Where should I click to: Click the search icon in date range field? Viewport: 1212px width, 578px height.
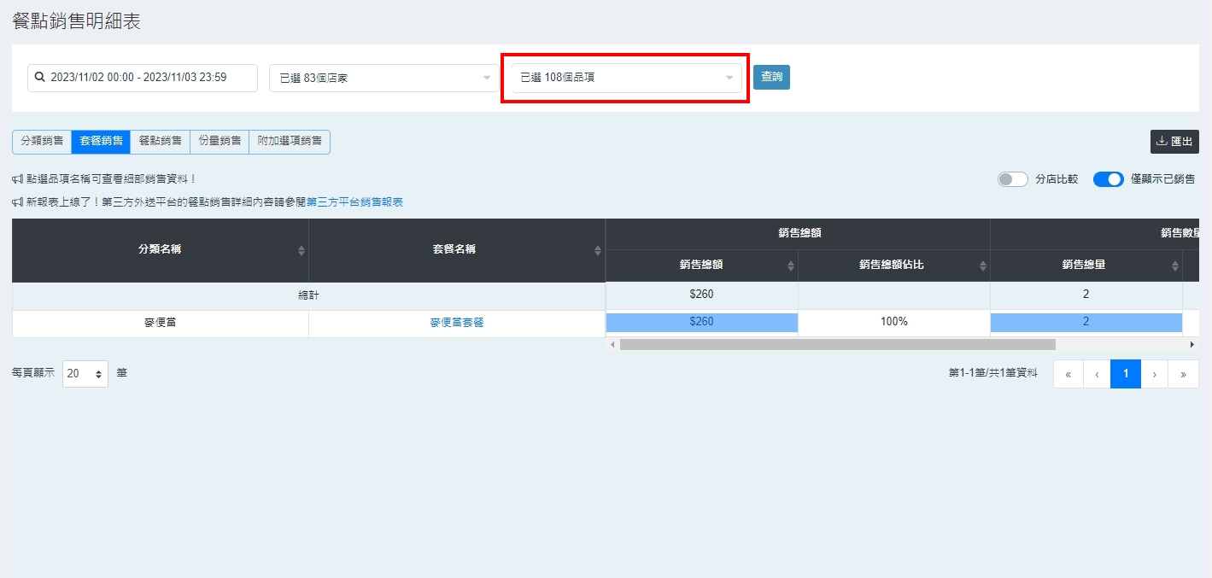coord(39,78)
